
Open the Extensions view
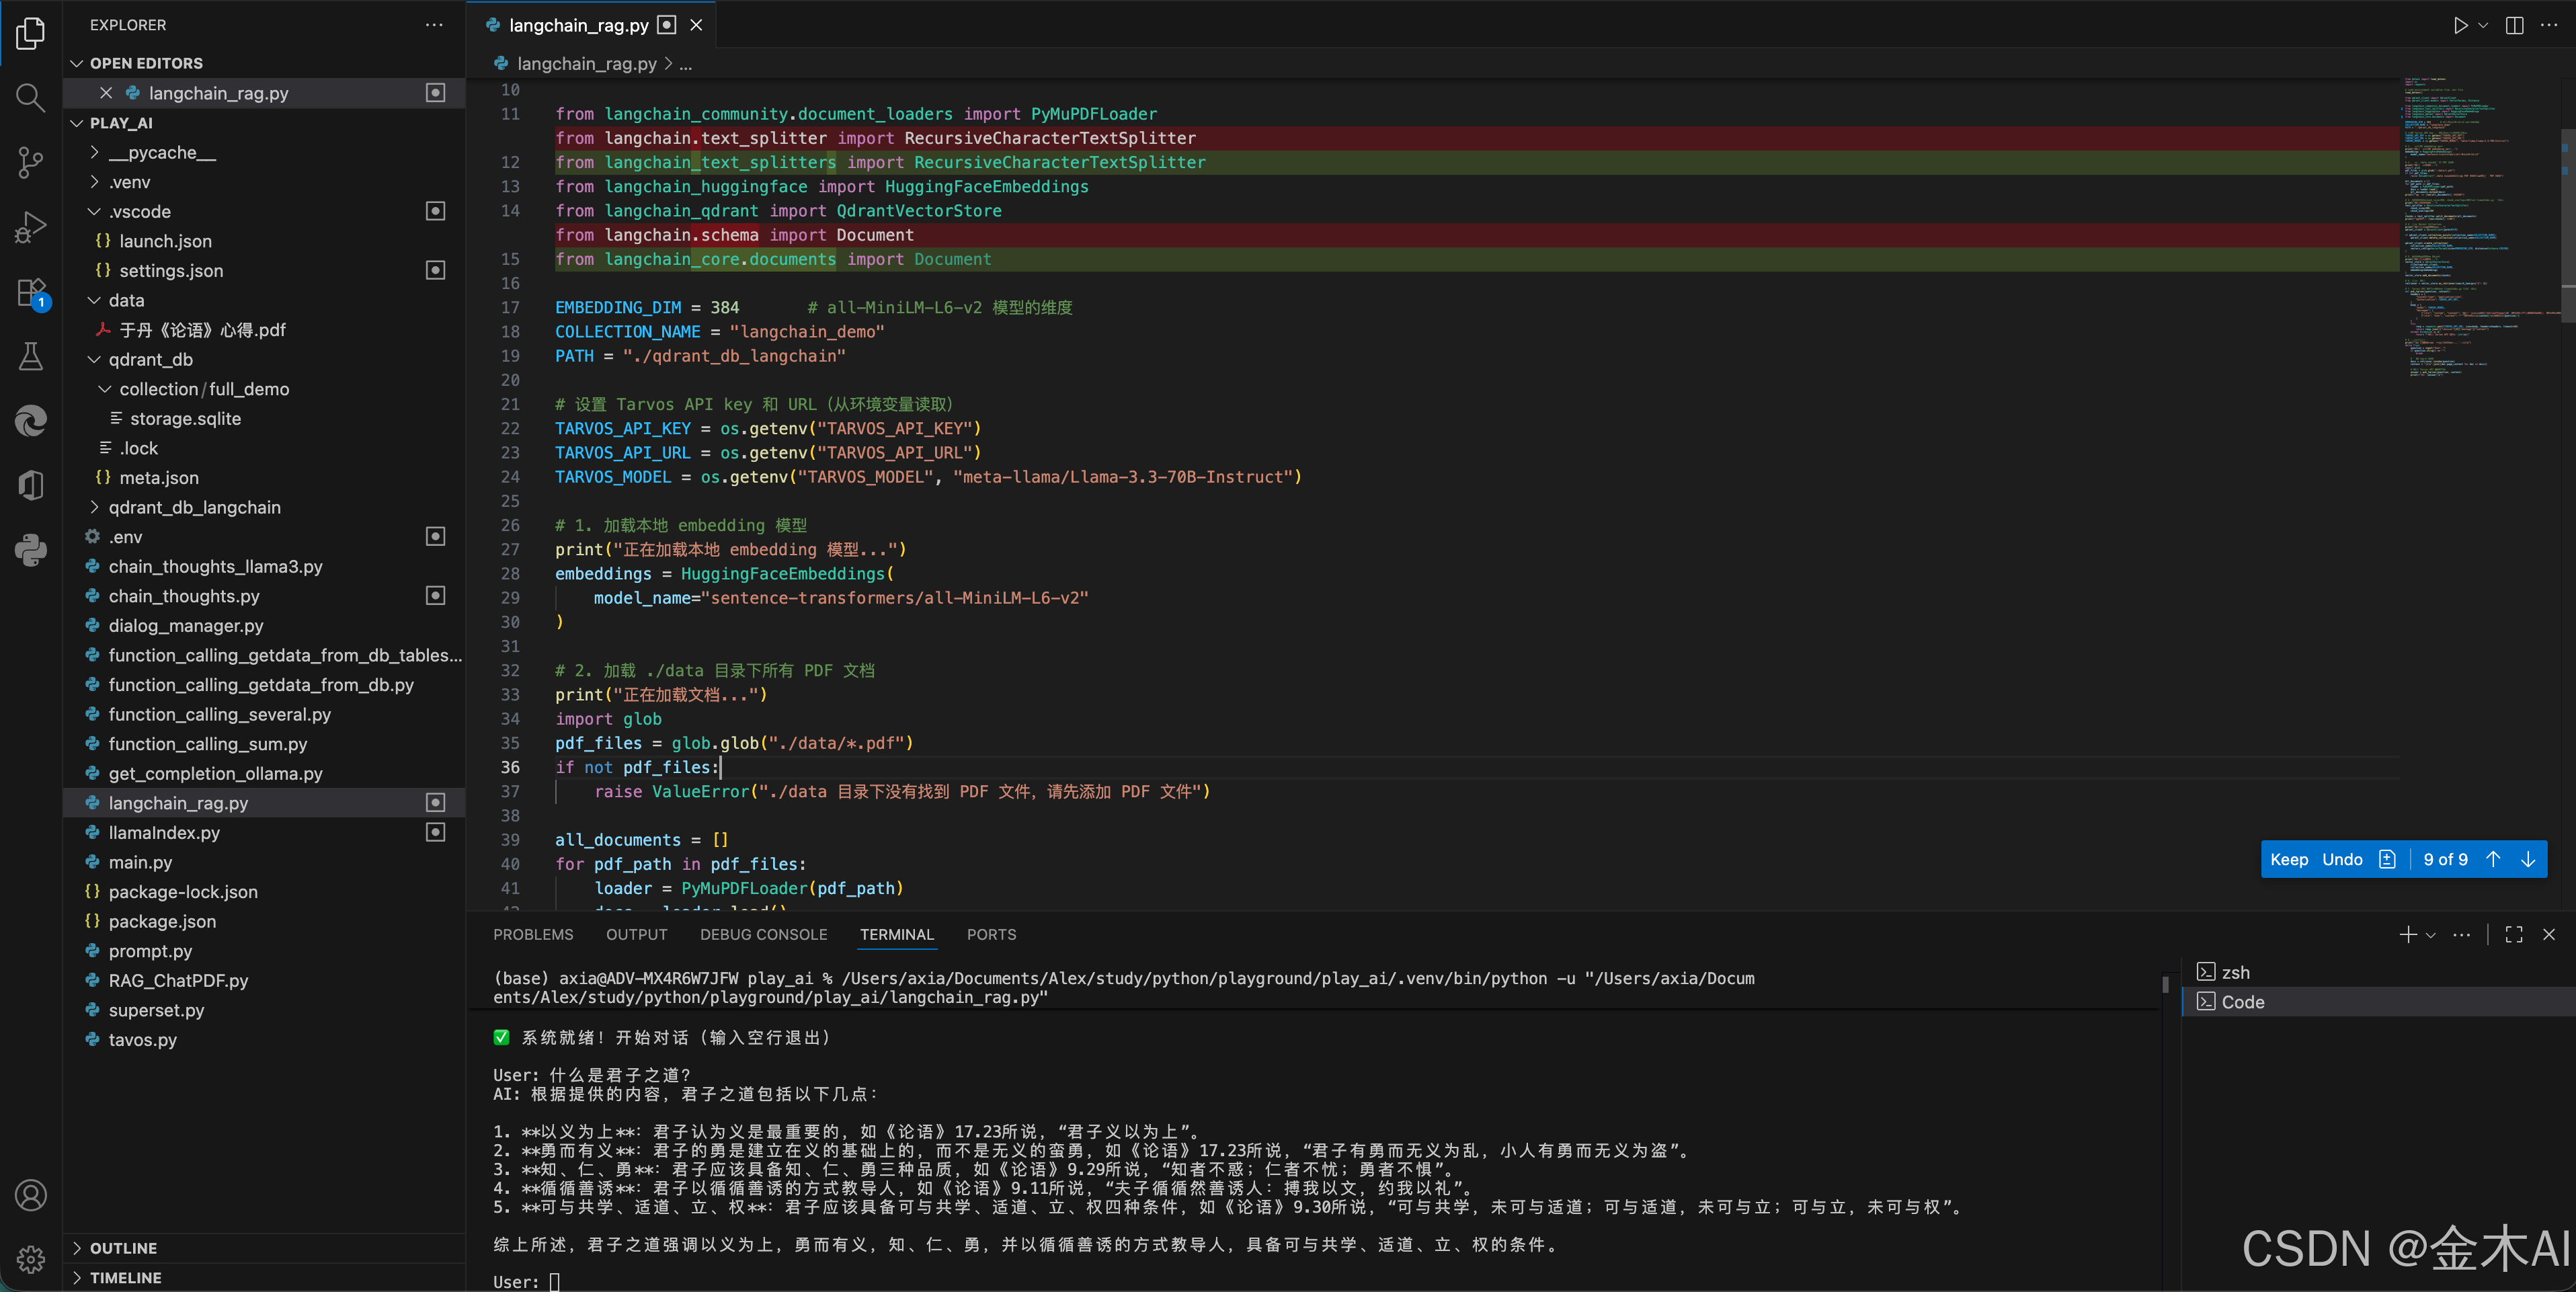(x=30, y=293)
